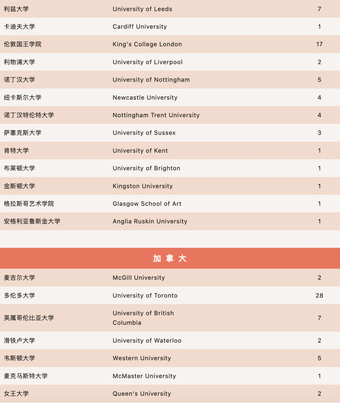The image size is (340, 403).
Task: Click the Chinese name 安格利亚鲁斯金大学
Action: tap(32, 221)
